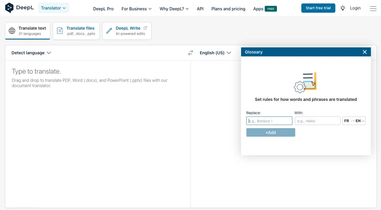The image size is (381, 210).
Task: Open the hamburger menu
Action: coord(373,9)
